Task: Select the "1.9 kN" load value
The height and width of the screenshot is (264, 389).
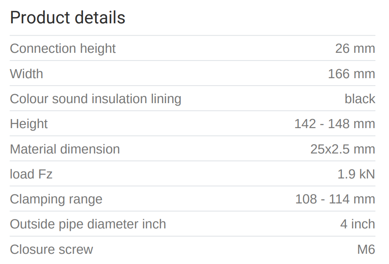Action: point(356,174)
